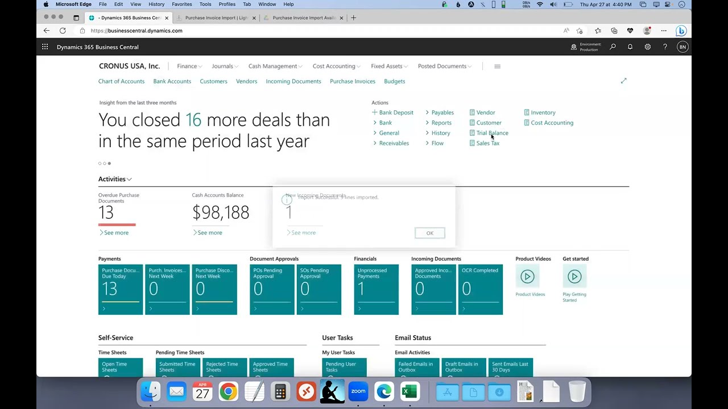
Task: Open the Budgets link
Action: click(x=395, y=81)
